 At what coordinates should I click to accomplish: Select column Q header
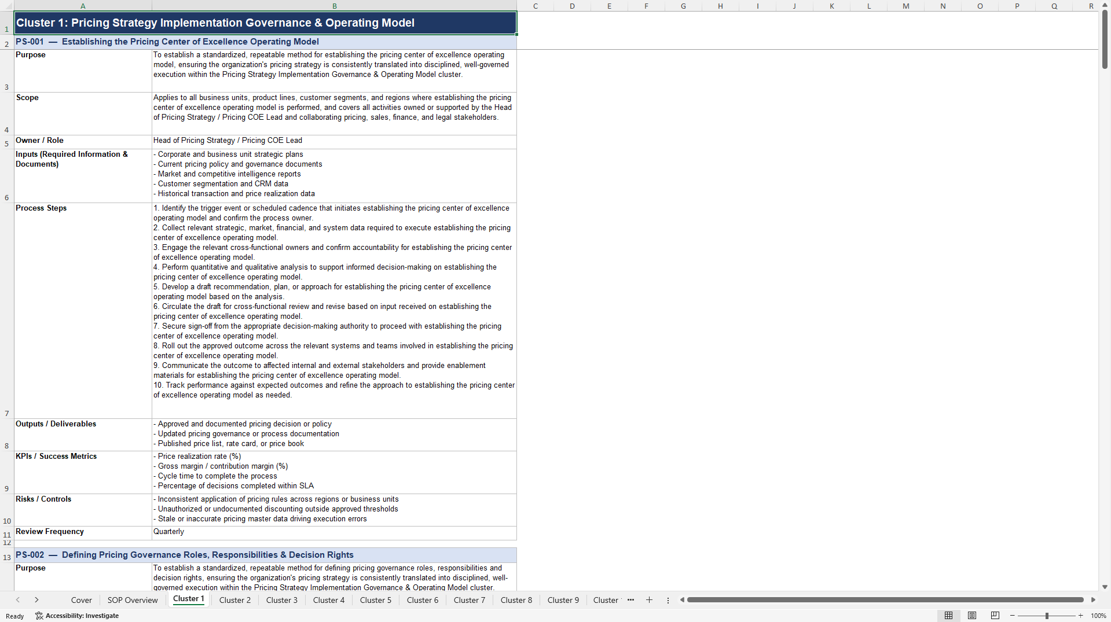[x=1054, y=6]
